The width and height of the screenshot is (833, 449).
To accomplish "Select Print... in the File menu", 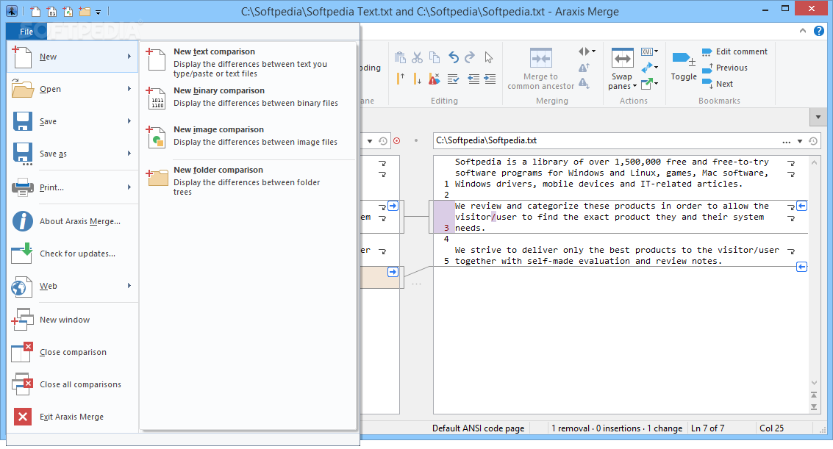I will click(x=72, y=187).
